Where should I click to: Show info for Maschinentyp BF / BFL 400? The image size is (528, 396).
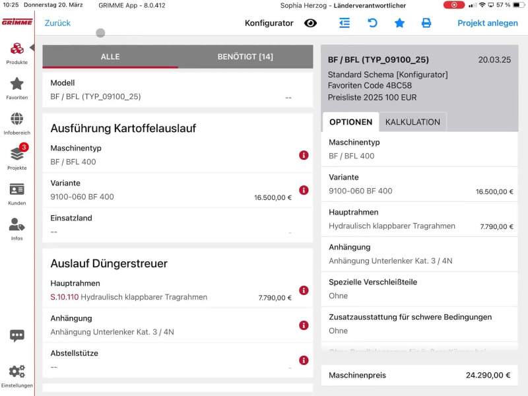coord(304,155)
